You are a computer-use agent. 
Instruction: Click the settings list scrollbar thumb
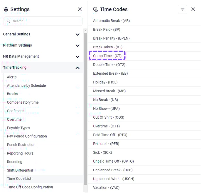click(x=85, y=109)
